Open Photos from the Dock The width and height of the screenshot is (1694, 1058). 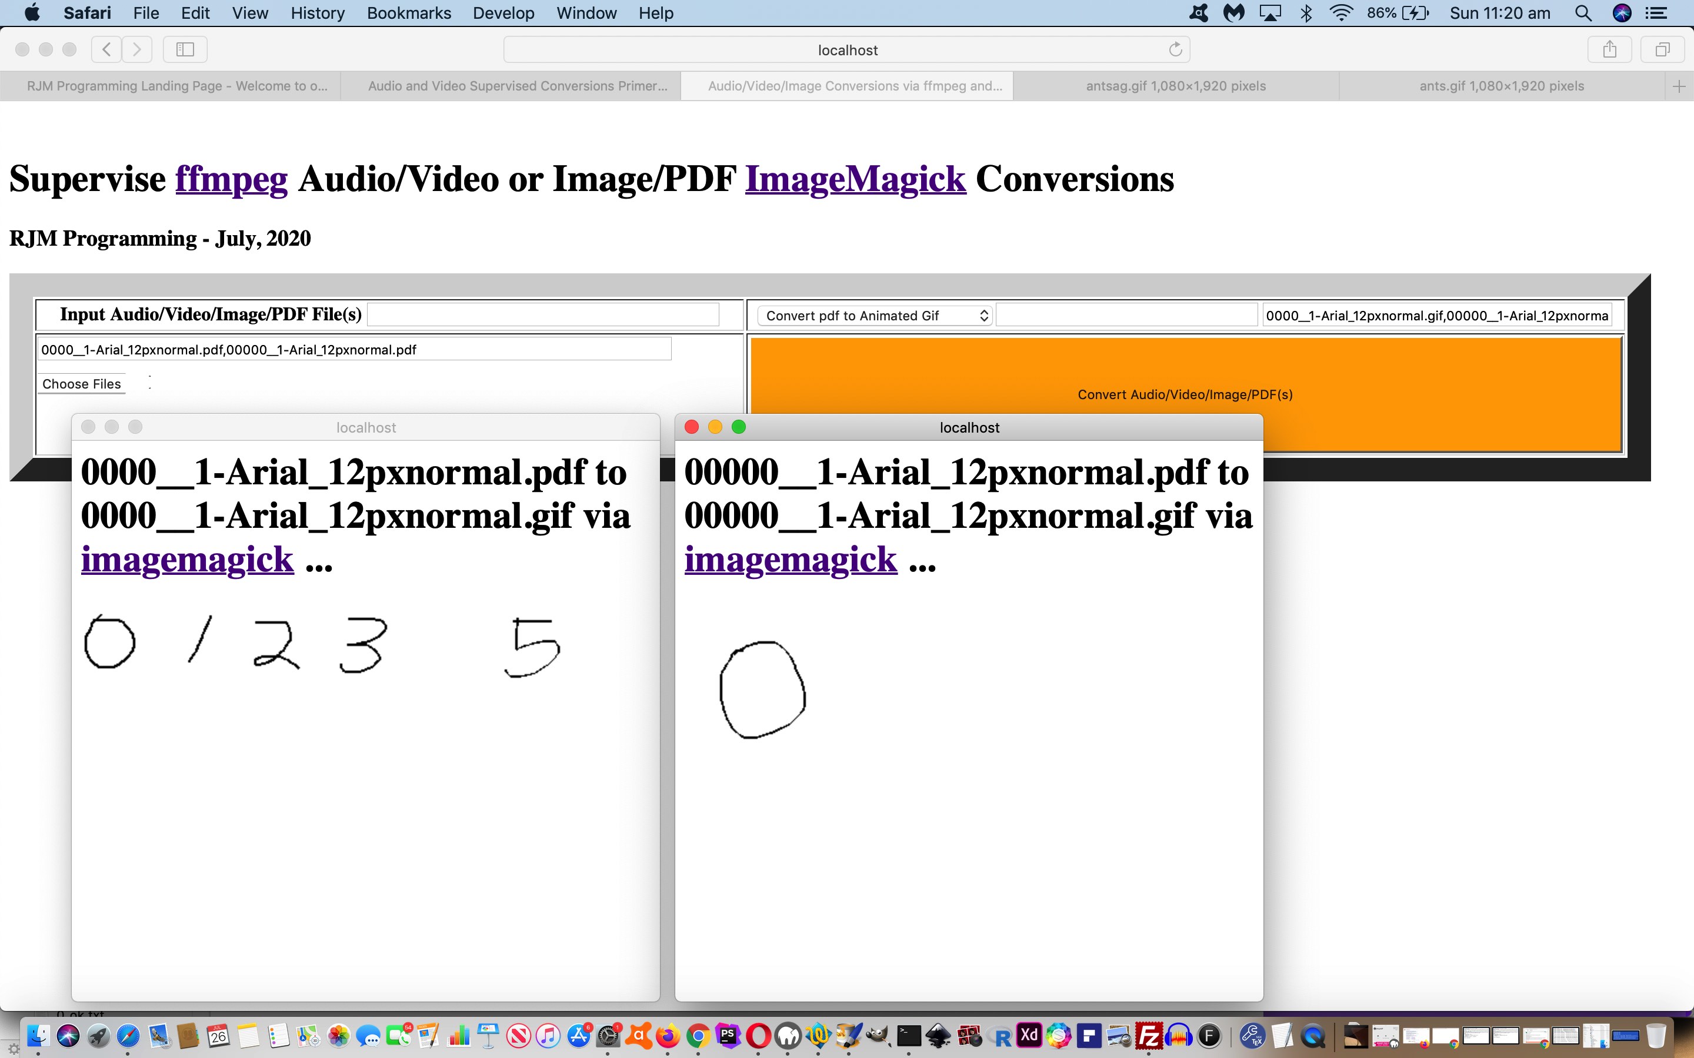click(x=338, y=1036)
